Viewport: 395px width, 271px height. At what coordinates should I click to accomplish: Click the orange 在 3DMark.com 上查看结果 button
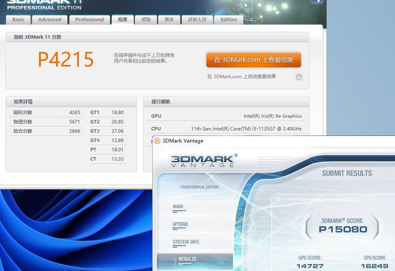coord(254,60)
